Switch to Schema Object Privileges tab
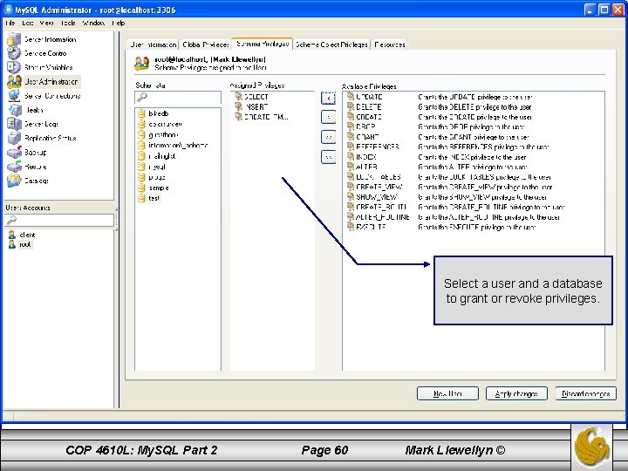Viewport: 628px width, 471px height. pyautogui.click(x=331, y=44)
